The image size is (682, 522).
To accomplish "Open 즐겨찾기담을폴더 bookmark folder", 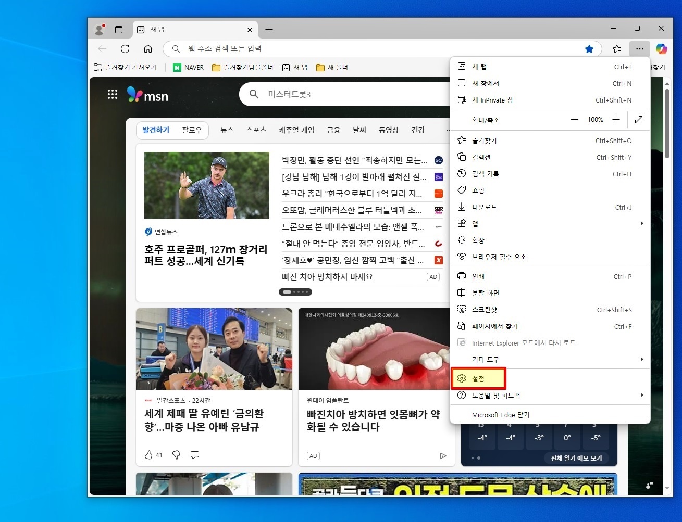I will coord(243,67).
